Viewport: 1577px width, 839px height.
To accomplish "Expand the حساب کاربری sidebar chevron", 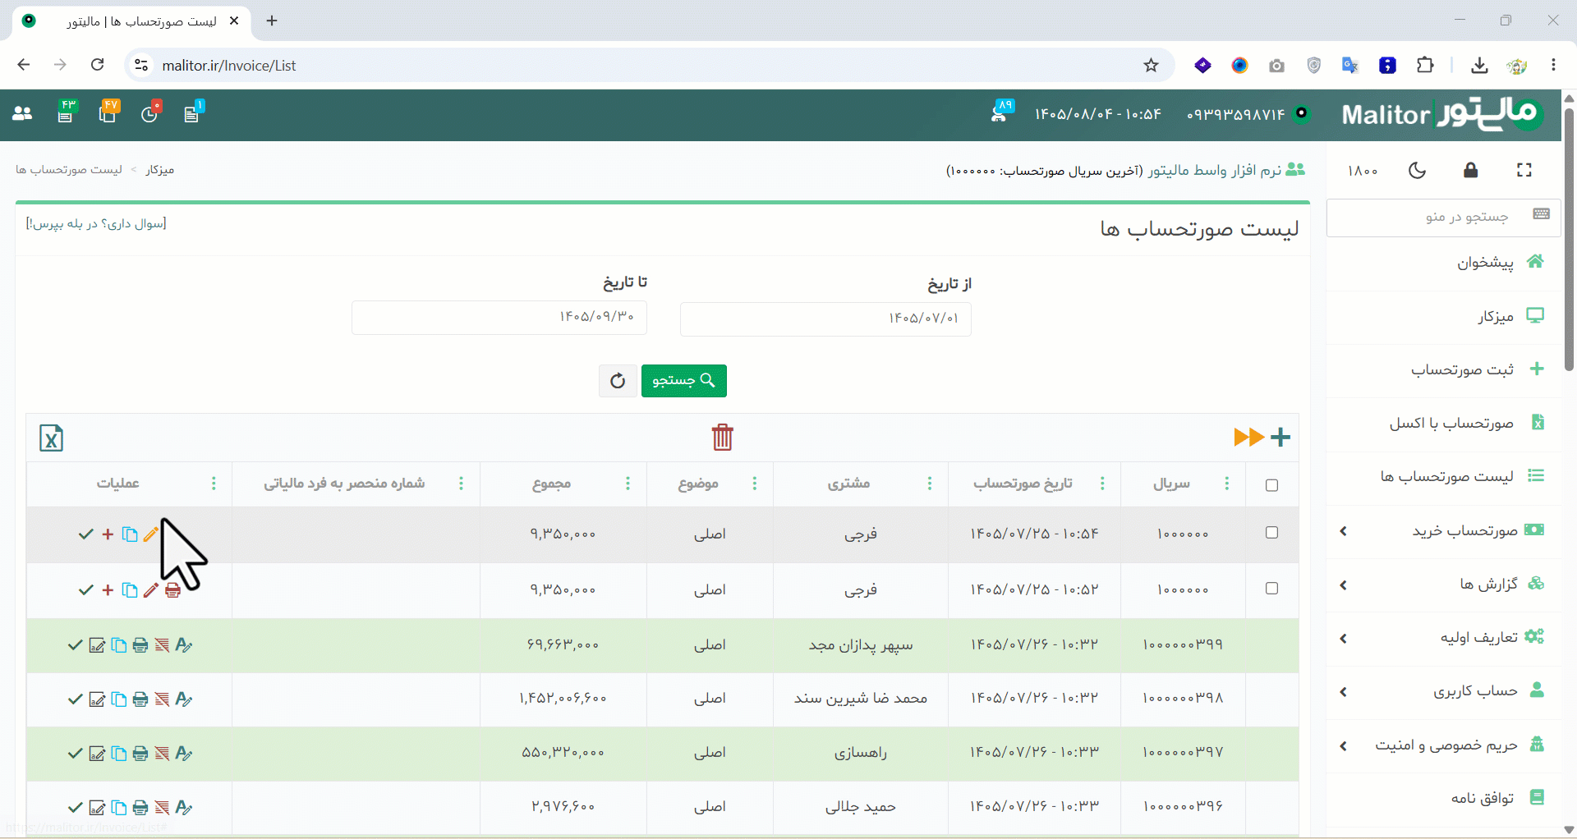I will tap(1344, 692).
